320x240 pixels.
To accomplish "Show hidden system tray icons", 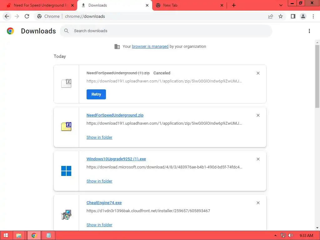I will (275, 235).
